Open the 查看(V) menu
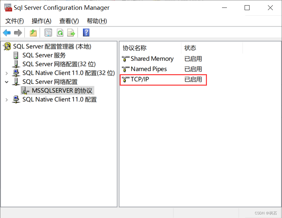 click(69, 21)
